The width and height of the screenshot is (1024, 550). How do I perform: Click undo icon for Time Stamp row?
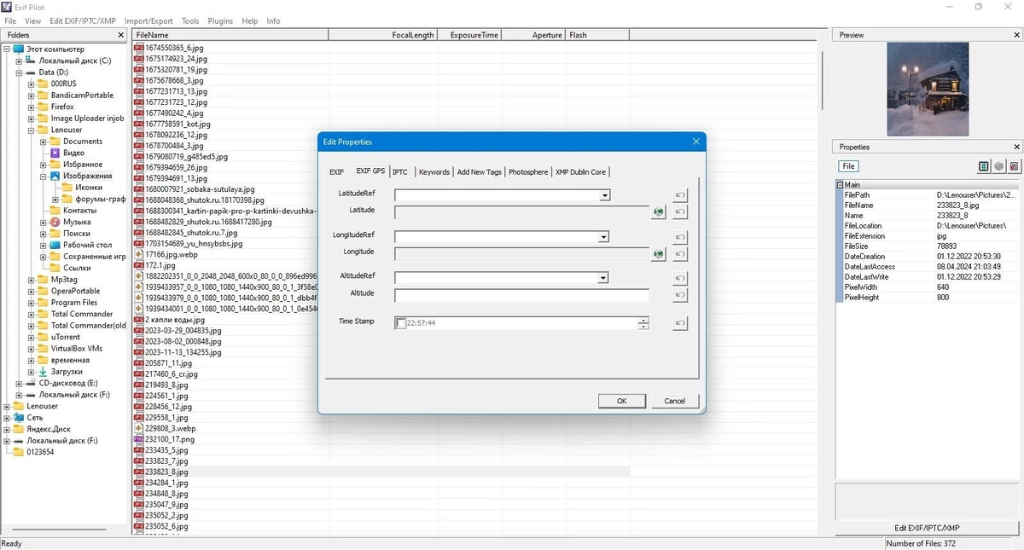(680, 323)
